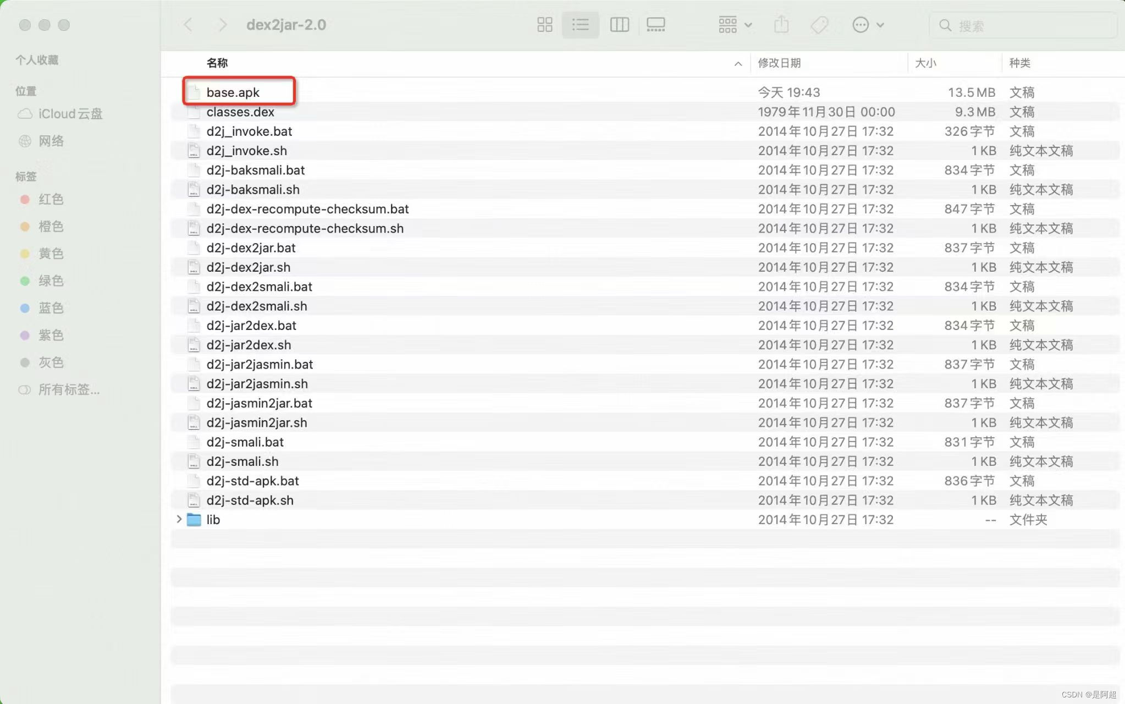The height and width of the screenshot is (704, 1125).
Task: Switch to column view
Action: pyautogui.click(x=619, y=25)
